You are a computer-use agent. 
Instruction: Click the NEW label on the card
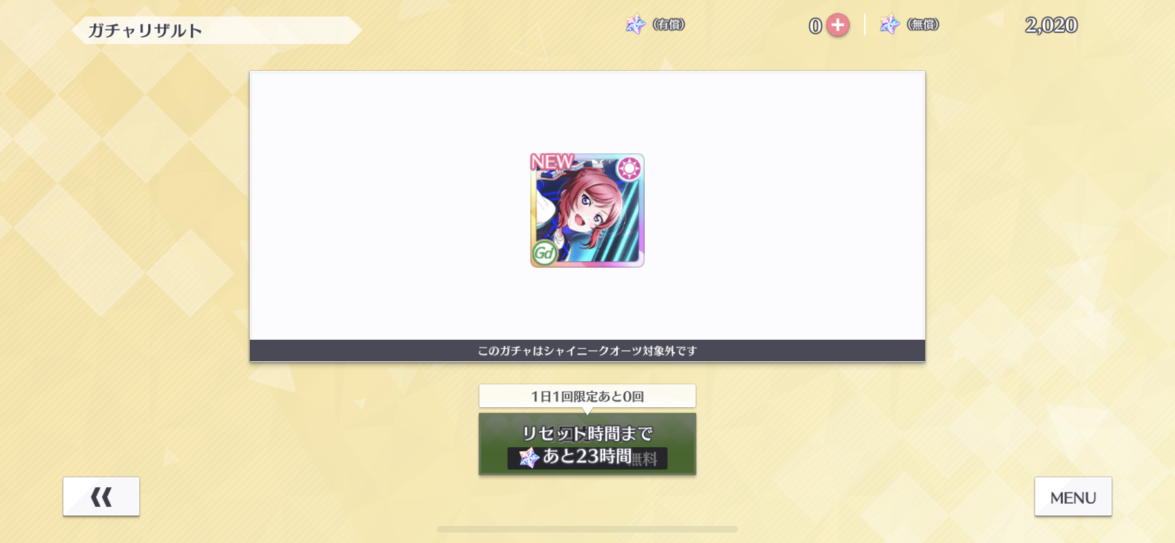click(552, 161)
